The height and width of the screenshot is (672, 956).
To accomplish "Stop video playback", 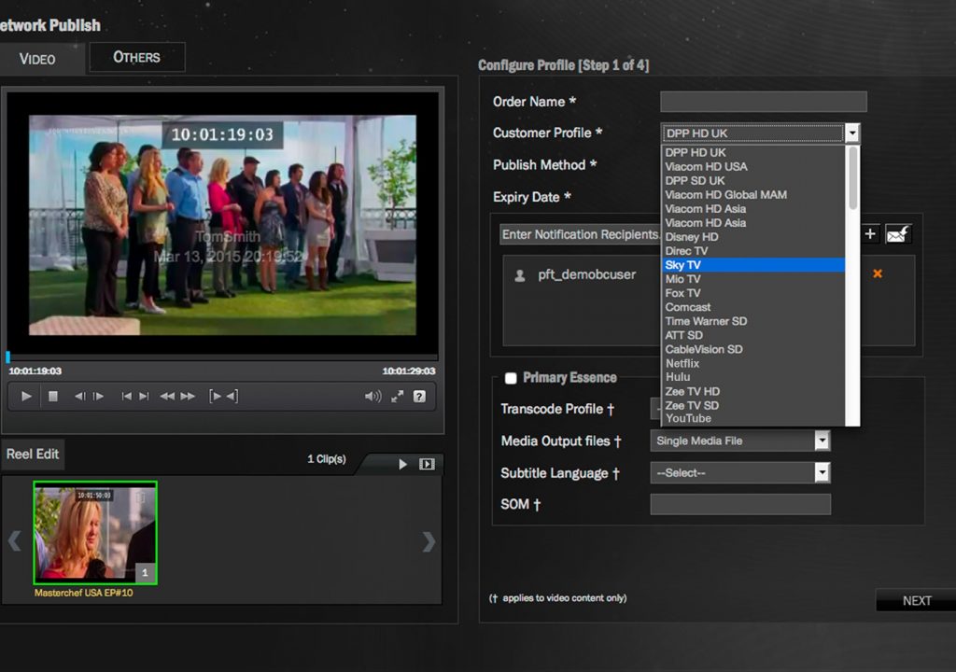I will [53, 397].
